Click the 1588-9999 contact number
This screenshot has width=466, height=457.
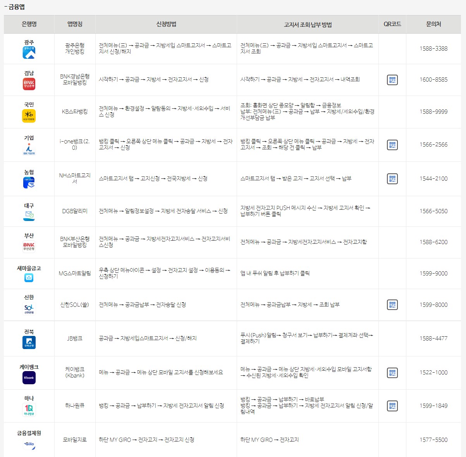(x=433, y=112)
